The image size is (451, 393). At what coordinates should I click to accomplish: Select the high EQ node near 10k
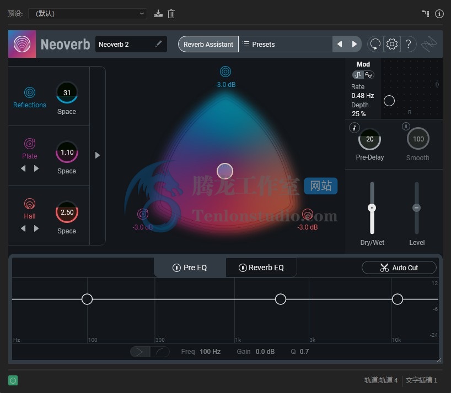click(397, 299)
